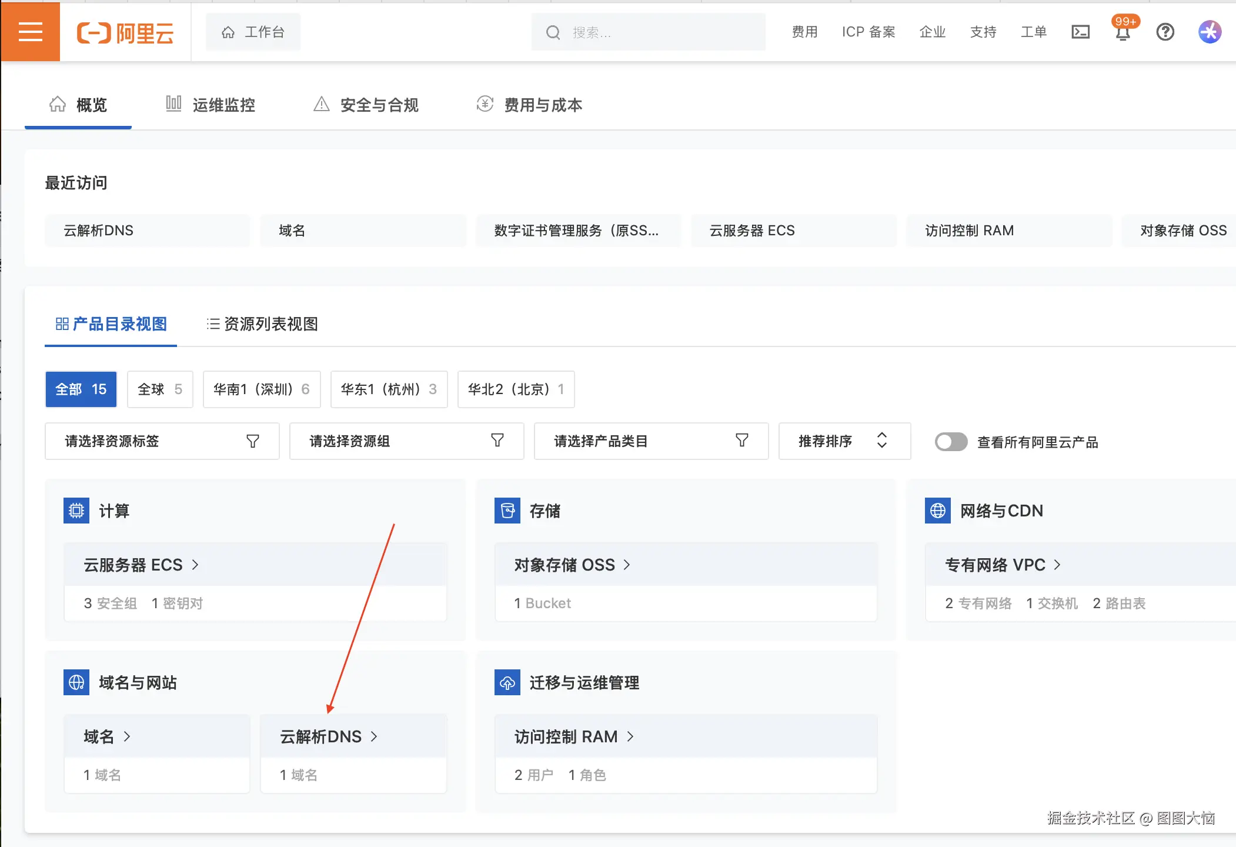The width and height of the screenshot is (1236, 847).
Task: Click the user avatar in top-right
Action: click(1210, 32)
